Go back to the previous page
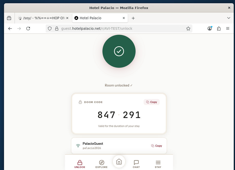235x170 pixels. coord(10,28)
